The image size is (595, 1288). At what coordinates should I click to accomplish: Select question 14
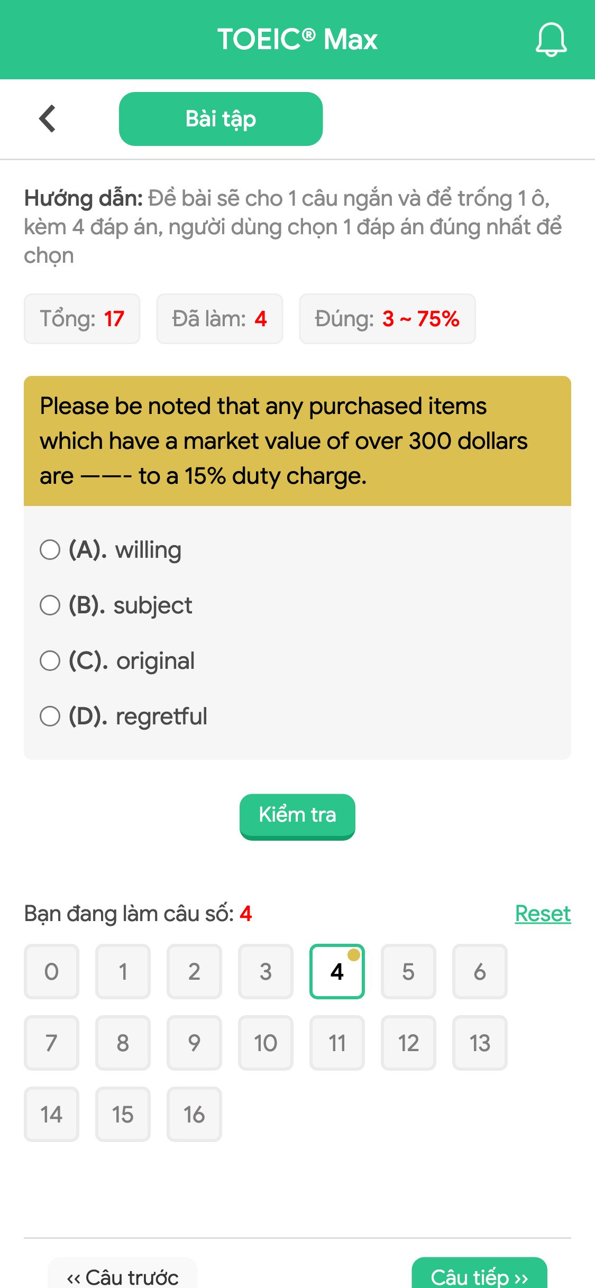click(x=51, y=1114)
